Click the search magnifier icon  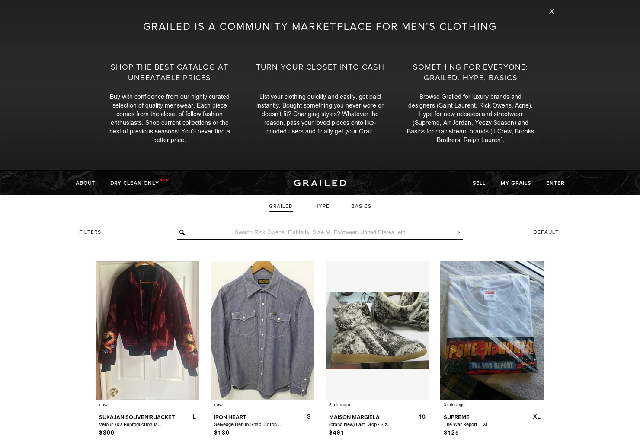point(182,232)
